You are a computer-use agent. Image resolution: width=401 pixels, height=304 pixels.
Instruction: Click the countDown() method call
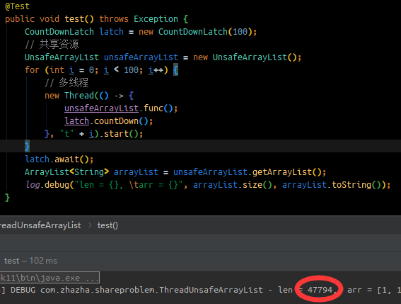click(x=121, y=121)
